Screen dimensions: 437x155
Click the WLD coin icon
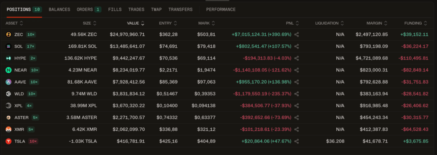tap(9, 94)
